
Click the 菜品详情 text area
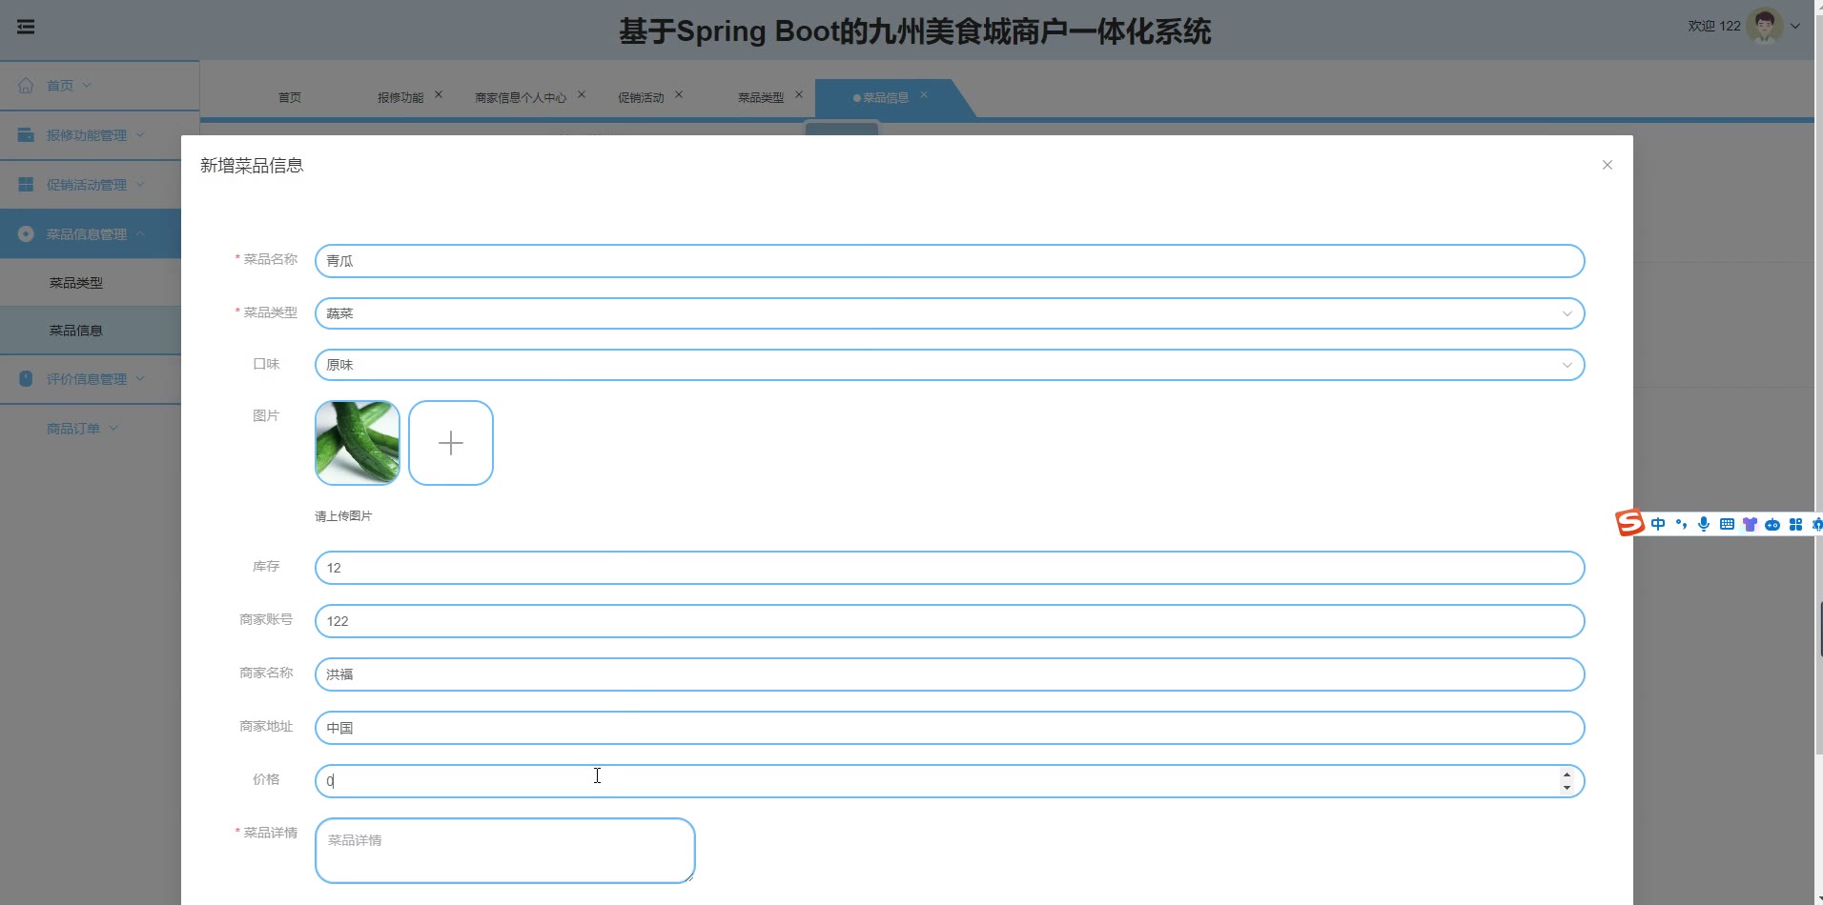pyautogui.click(x=505, y=851)
